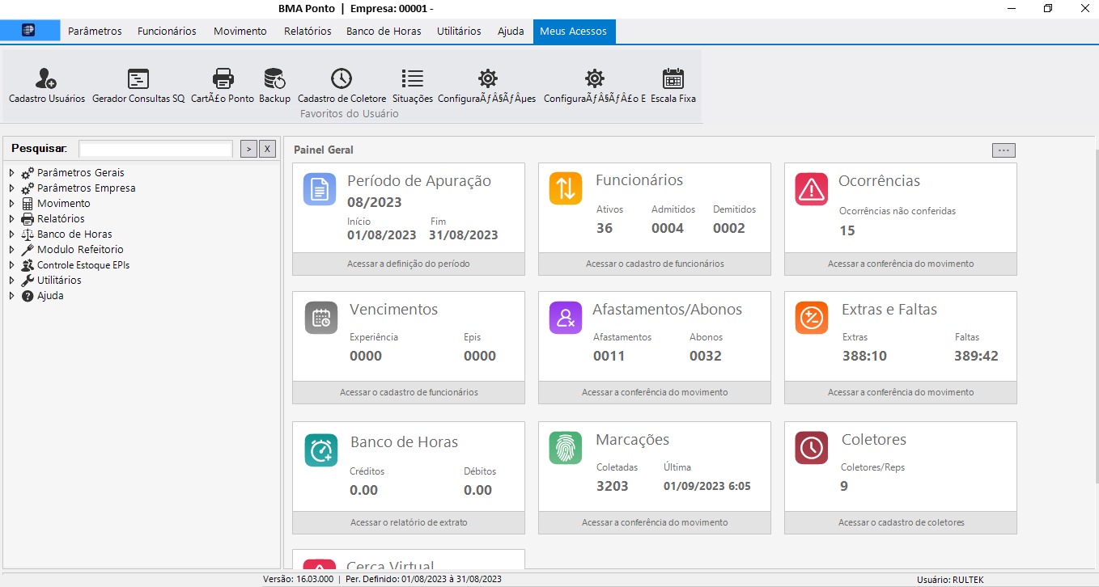Click Acessar a definição do período
Viewport: 1099px width, 587px height.
(409, 264)
